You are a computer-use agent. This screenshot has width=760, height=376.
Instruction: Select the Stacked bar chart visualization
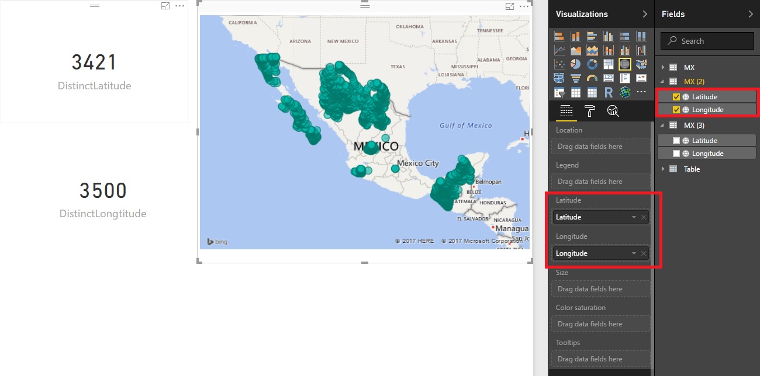point(559,36)
